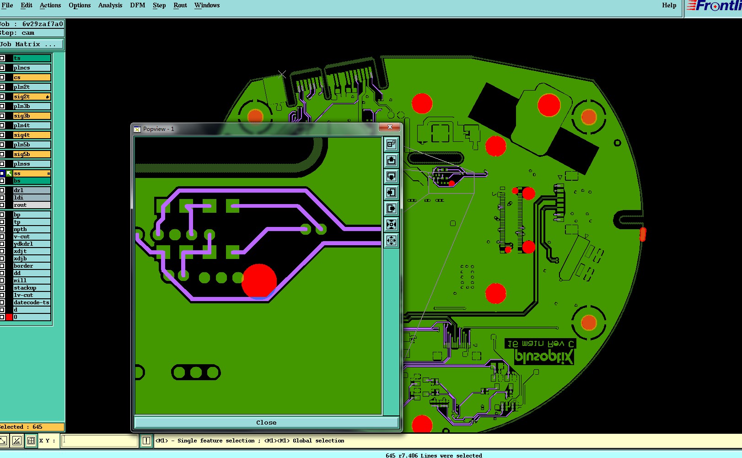
Task: Select the ydkdrl layer name
Action: pyautogui.click(x=32, y=244)
